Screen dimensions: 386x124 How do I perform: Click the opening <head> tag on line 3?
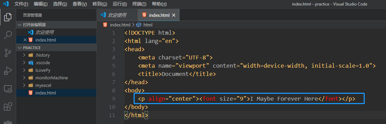pos(135,49)
